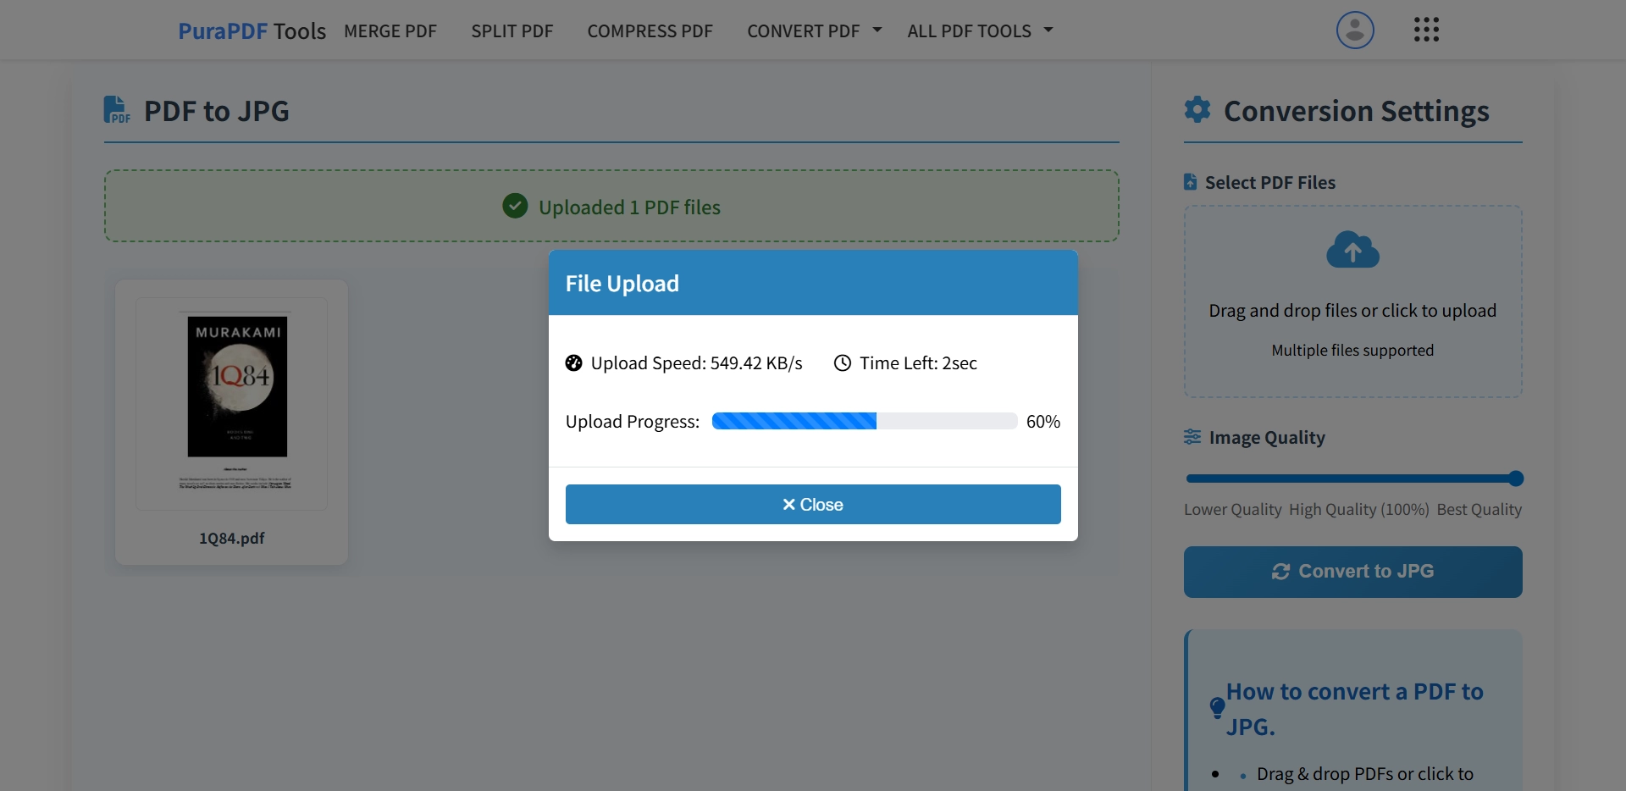Select the 1Q84.pdf thumbnail
Image resolution: width=1626 pixels, height=791 pixels.
click(231, 405)
